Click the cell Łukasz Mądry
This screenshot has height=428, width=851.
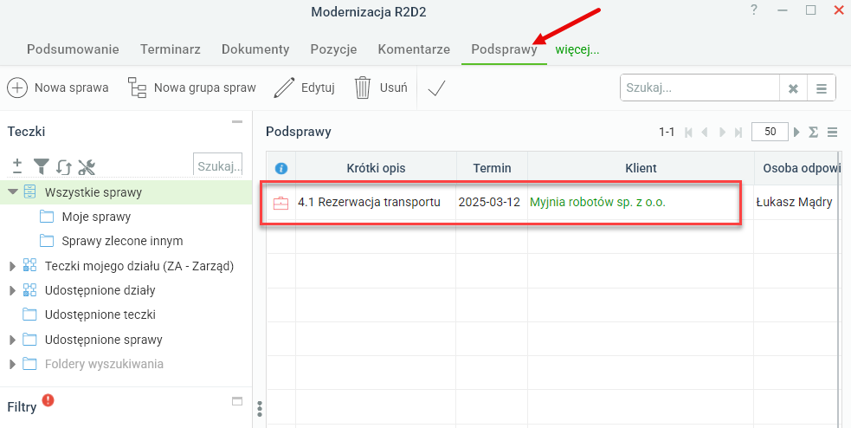(795, 202)
